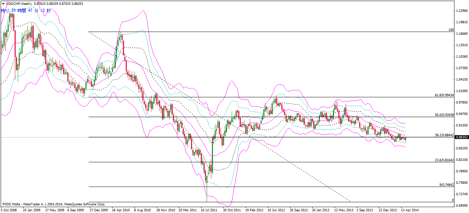Click the 0.78950 price axis label
Screen dimensions: 469x213
click(462, 171)
